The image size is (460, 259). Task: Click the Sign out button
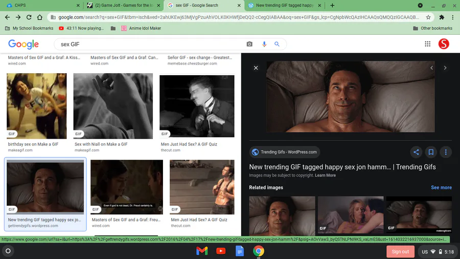click(400, 251)
